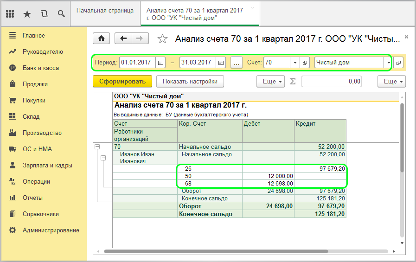Click the Продажи bag icon
This screenshot has width=416, height=262.
(x=13, y=84)
